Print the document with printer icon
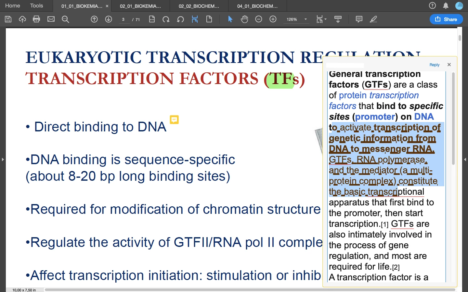The image size is (468, 292). click(36, 19)
